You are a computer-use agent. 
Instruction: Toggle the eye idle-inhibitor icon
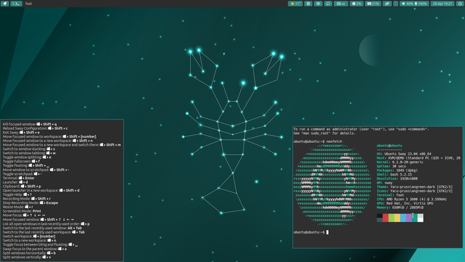[x=318, y=3]
